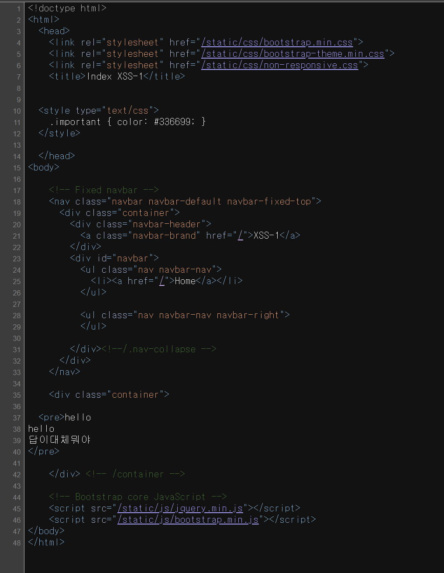
Task: Click the container class on line 35
Action: (x=135, y=395)
